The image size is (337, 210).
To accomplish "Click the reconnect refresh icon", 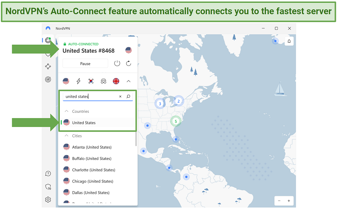I will (128, 63).
